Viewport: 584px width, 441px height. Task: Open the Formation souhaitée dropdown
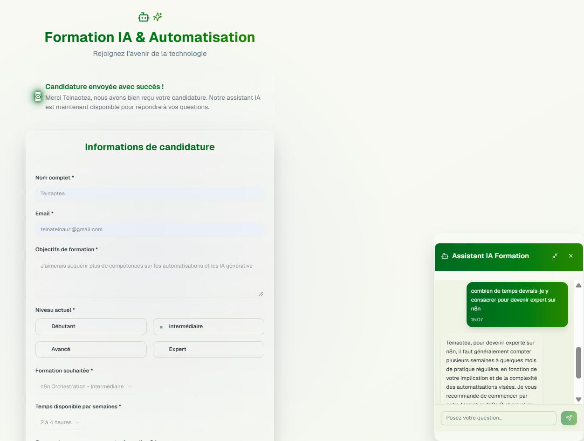(x=86, y=386)
